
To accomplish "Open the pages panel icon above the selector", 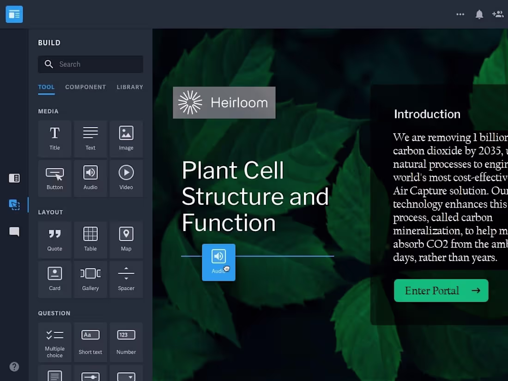I will (x=14, y=178).
